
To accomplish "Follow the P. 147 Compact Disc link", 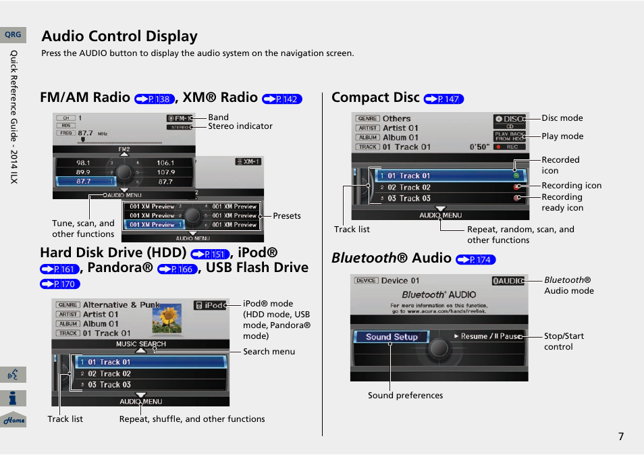I will click(444, 99).
